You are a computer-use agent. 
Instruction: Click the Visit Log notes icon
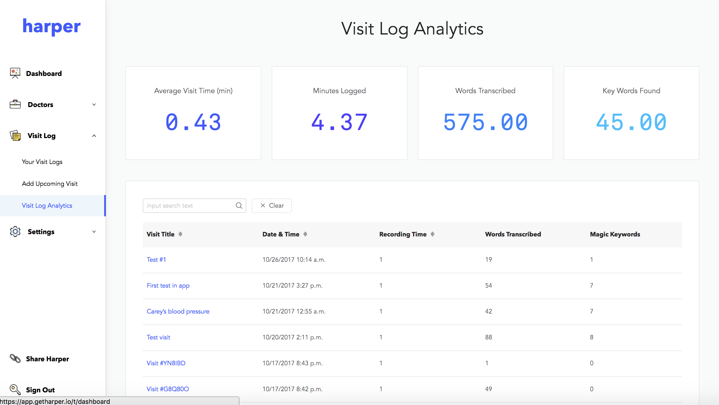pos(15,135)
